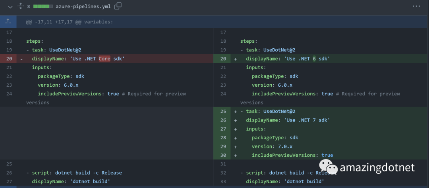Click plus marker on 'Use .NET 7 sdk' line
429x188 pixels.
pos(235,120)
